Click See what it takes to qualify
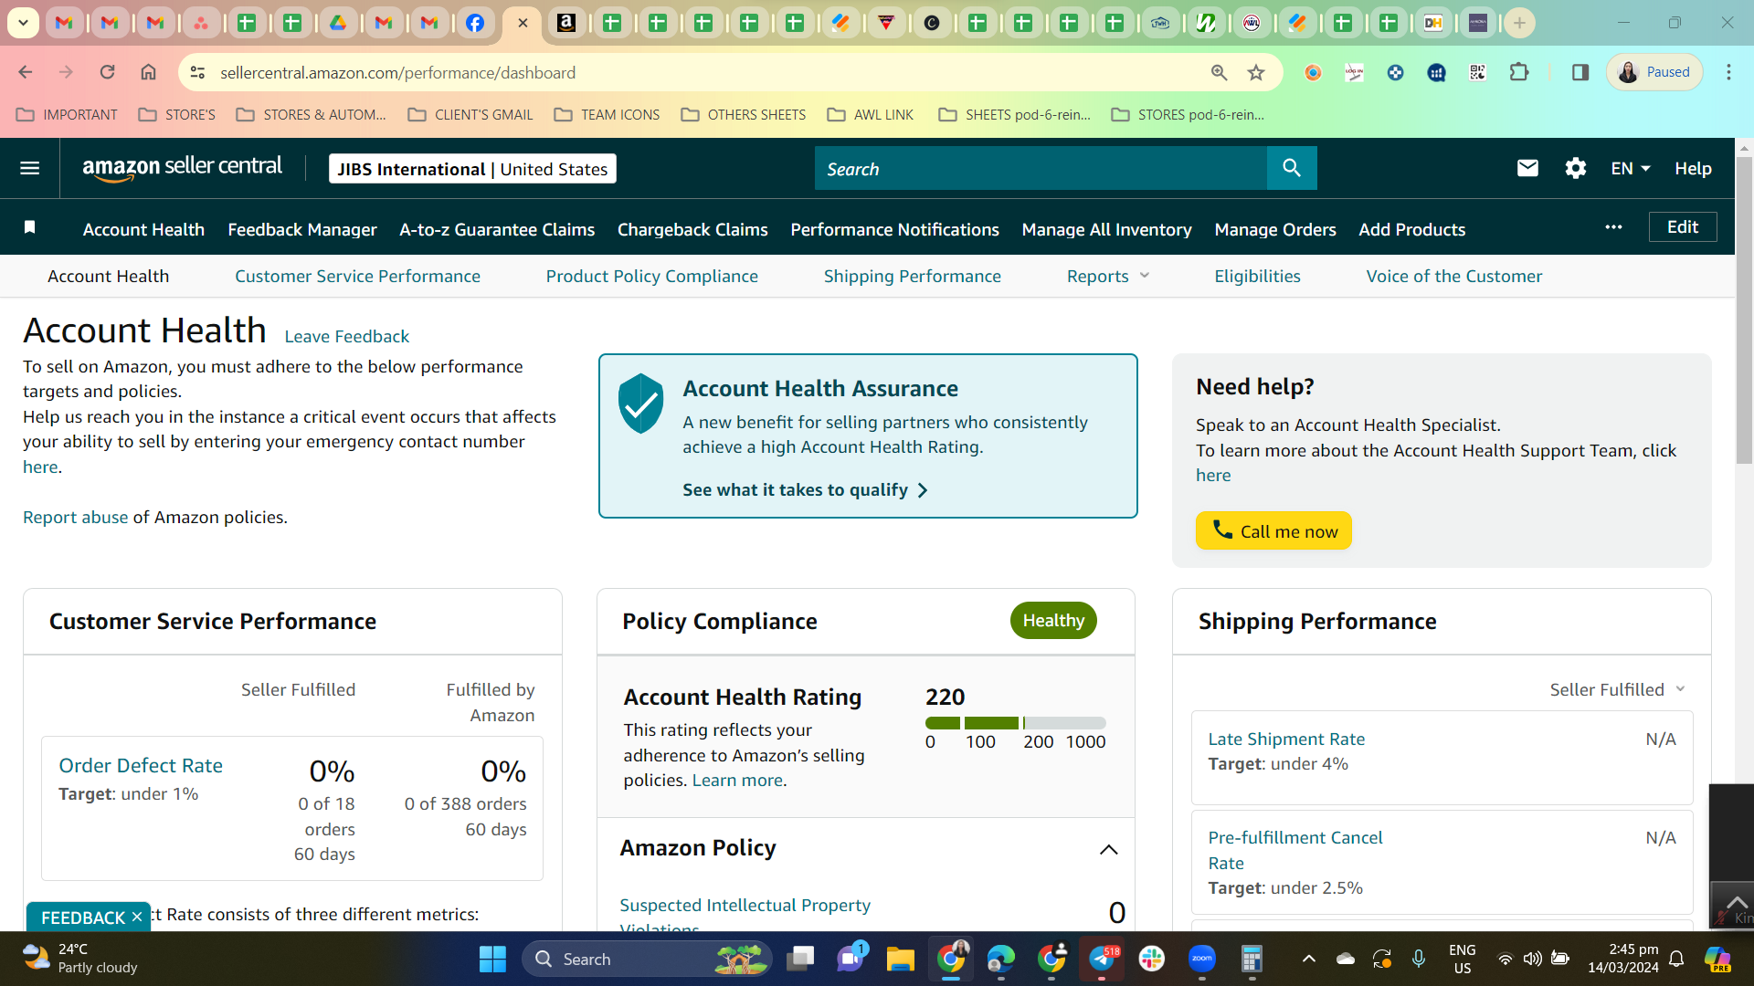 (805, 490)
